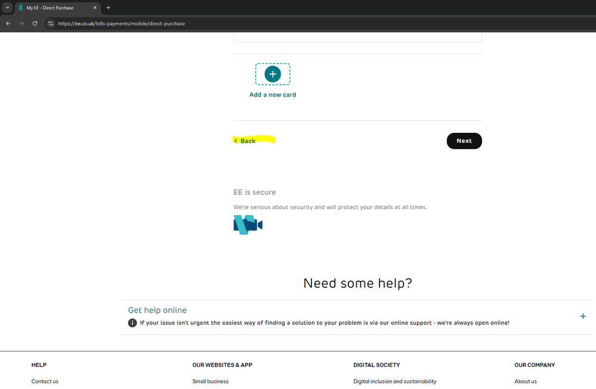This screenshot has height=389, width=596.
Task: Click the teal plus circle card icon
Action: click(273, 74)
